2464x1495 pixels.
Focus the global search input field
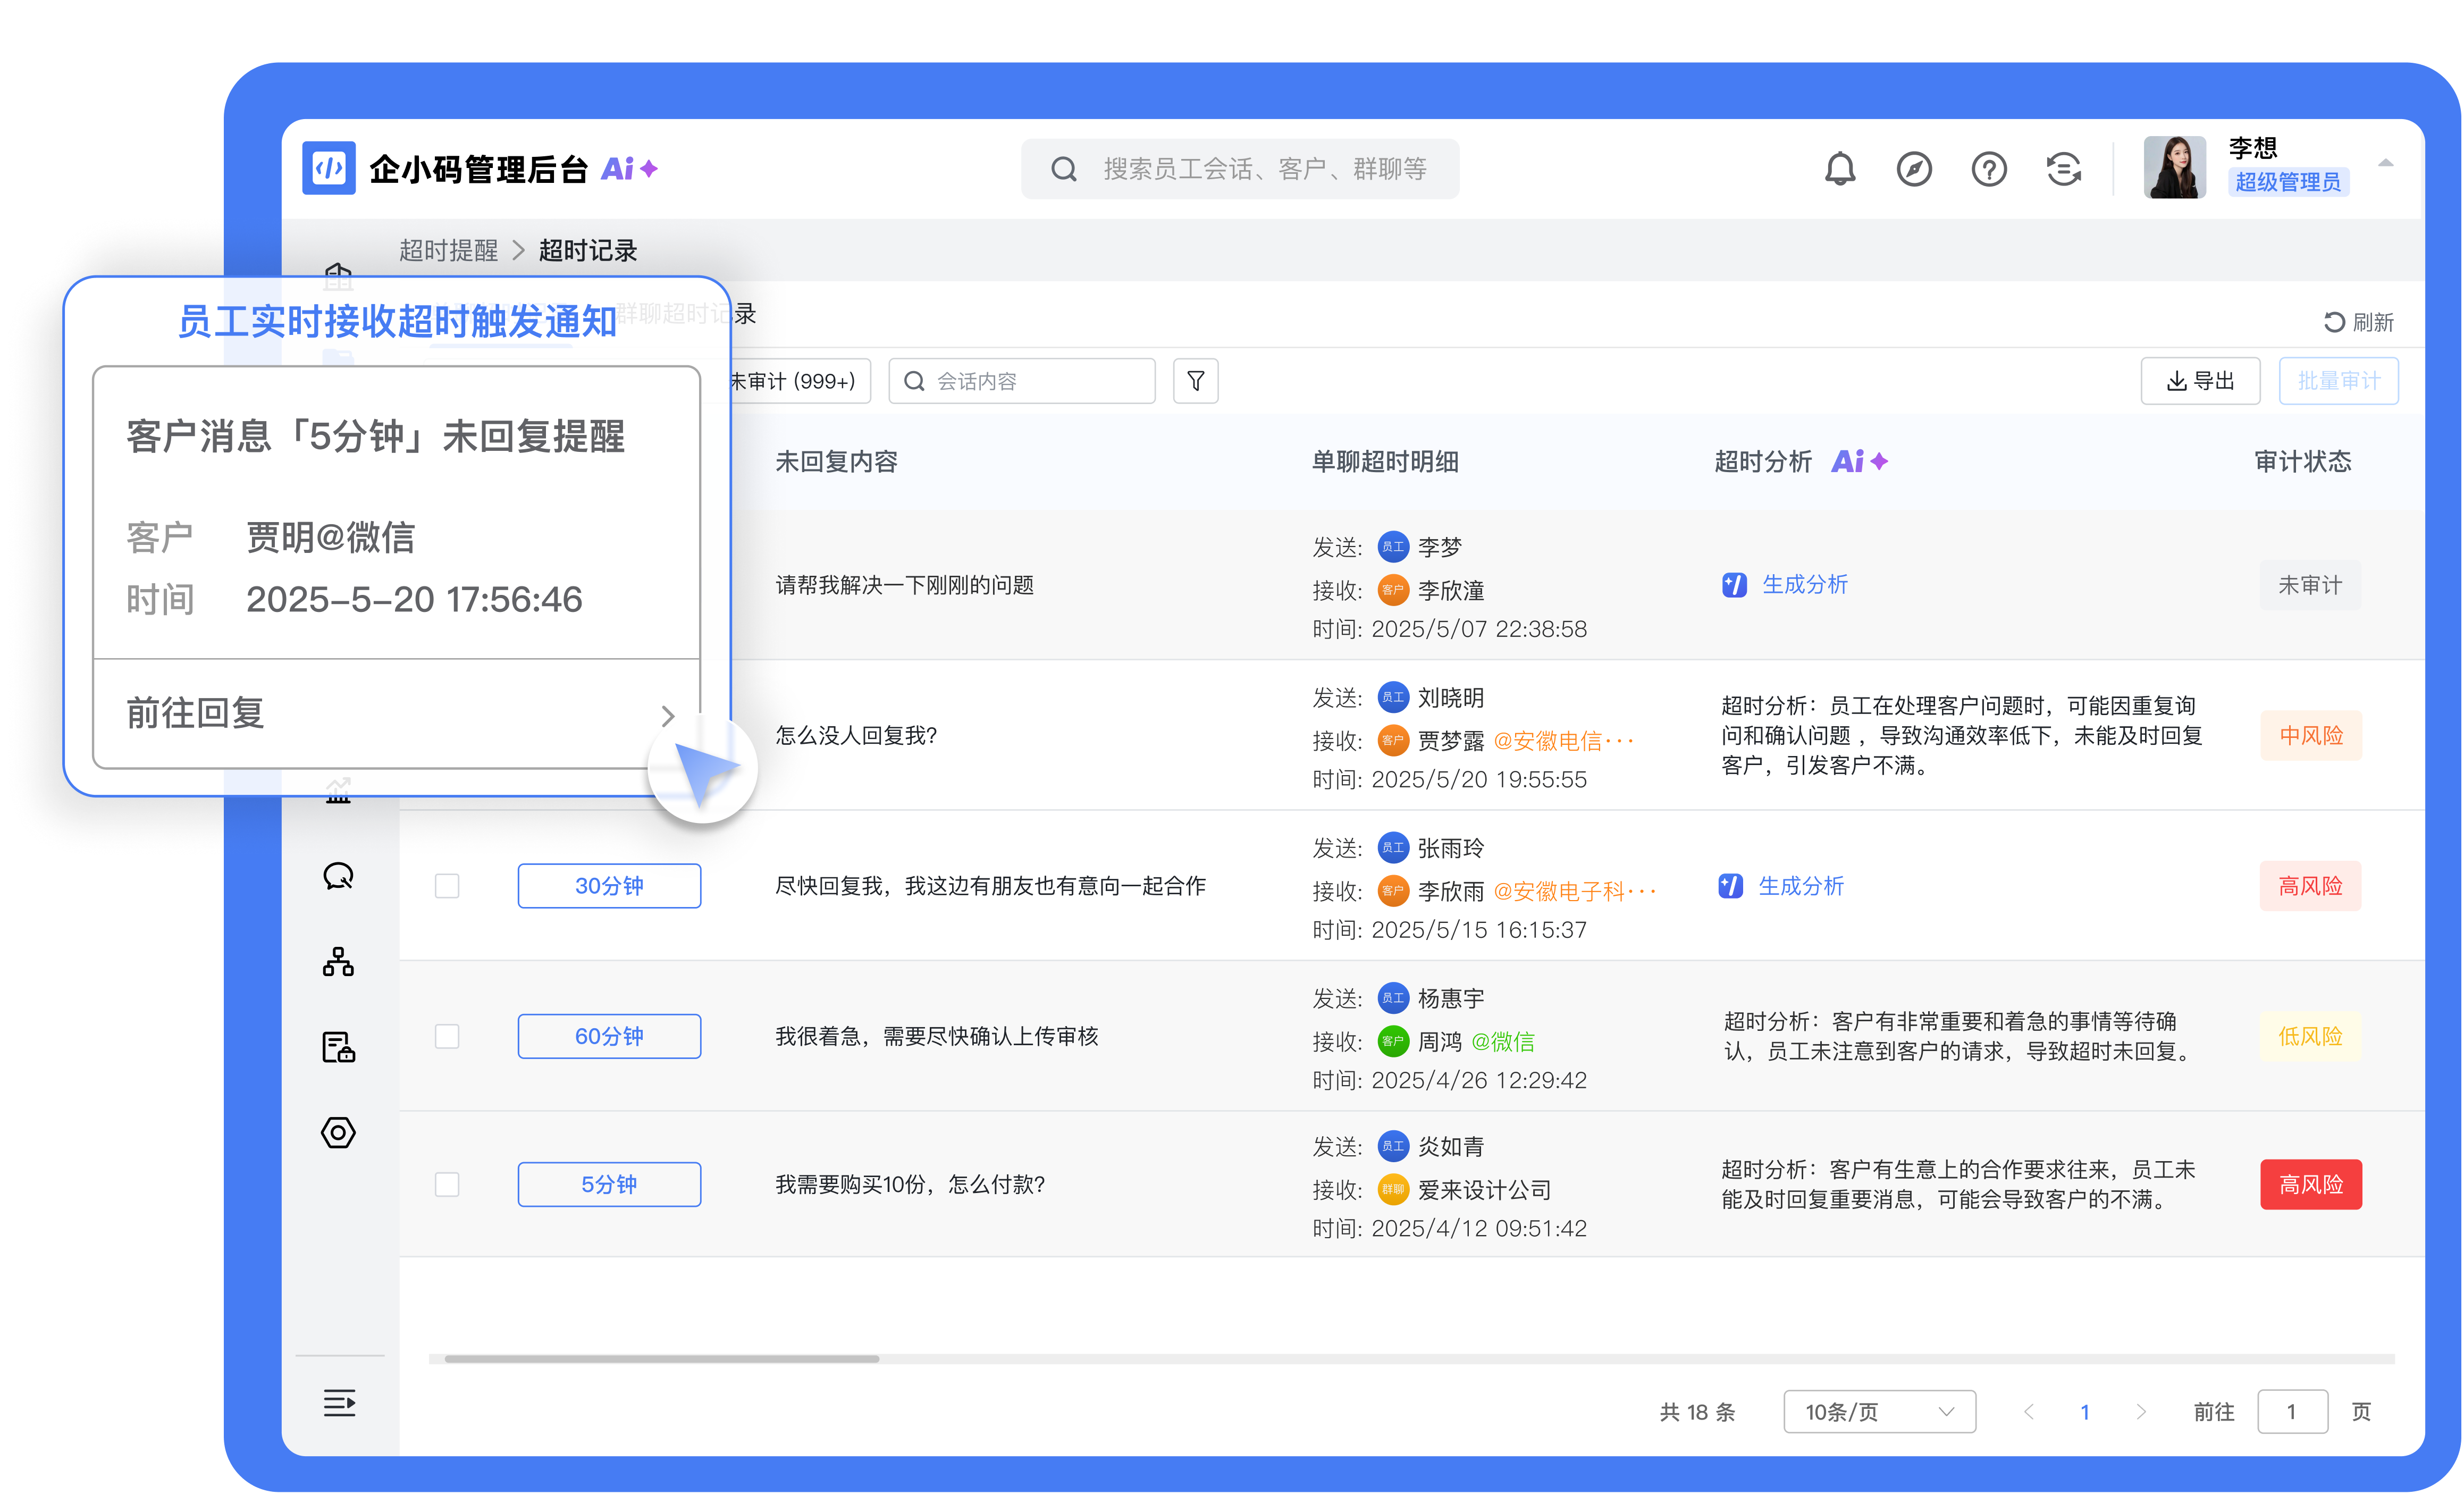[1239, 169]
